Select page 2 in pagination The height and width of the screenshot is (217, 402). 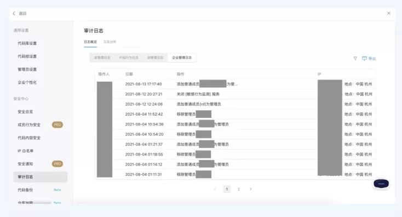[x=239, y=189]
